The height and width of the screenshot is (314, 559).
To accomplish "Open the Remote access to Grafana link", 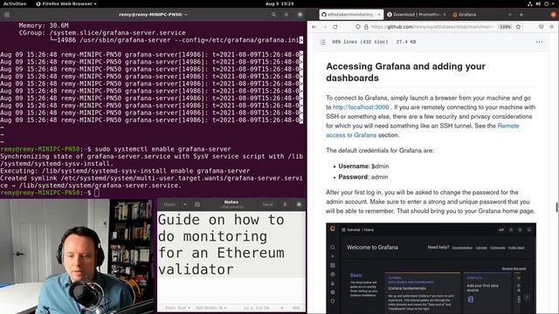I will [x=423, y=130].
